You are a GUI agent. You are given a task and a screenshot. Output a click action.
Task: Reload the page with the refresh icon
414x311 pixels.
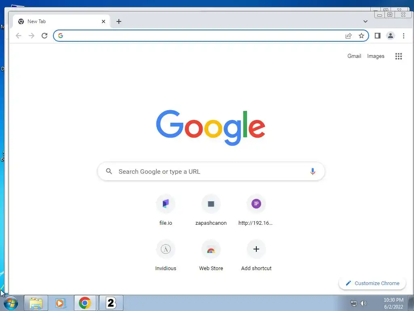tap(44, 36)
